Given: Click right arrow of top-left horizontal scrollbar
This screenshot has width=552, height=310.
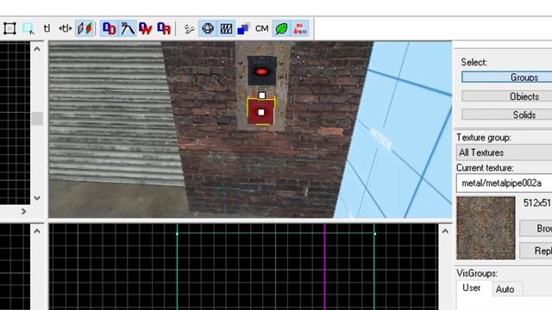Looking at the screenshot, I should [x=23, y=212].
